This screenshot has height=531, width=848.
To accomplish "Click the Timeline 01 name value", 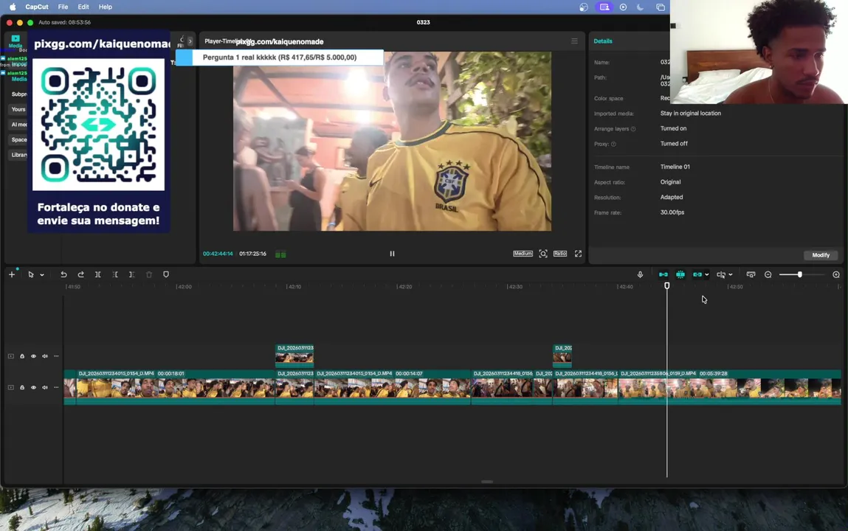I will (x=675, y=167).
